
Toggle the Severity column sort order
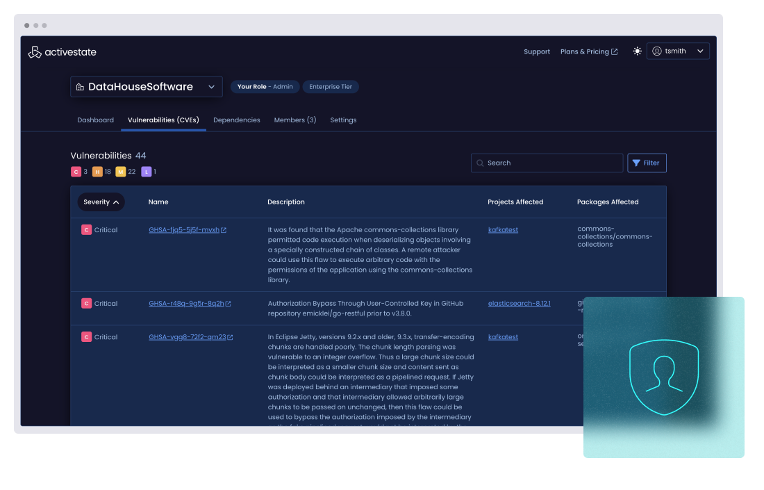tap(101, 202)
